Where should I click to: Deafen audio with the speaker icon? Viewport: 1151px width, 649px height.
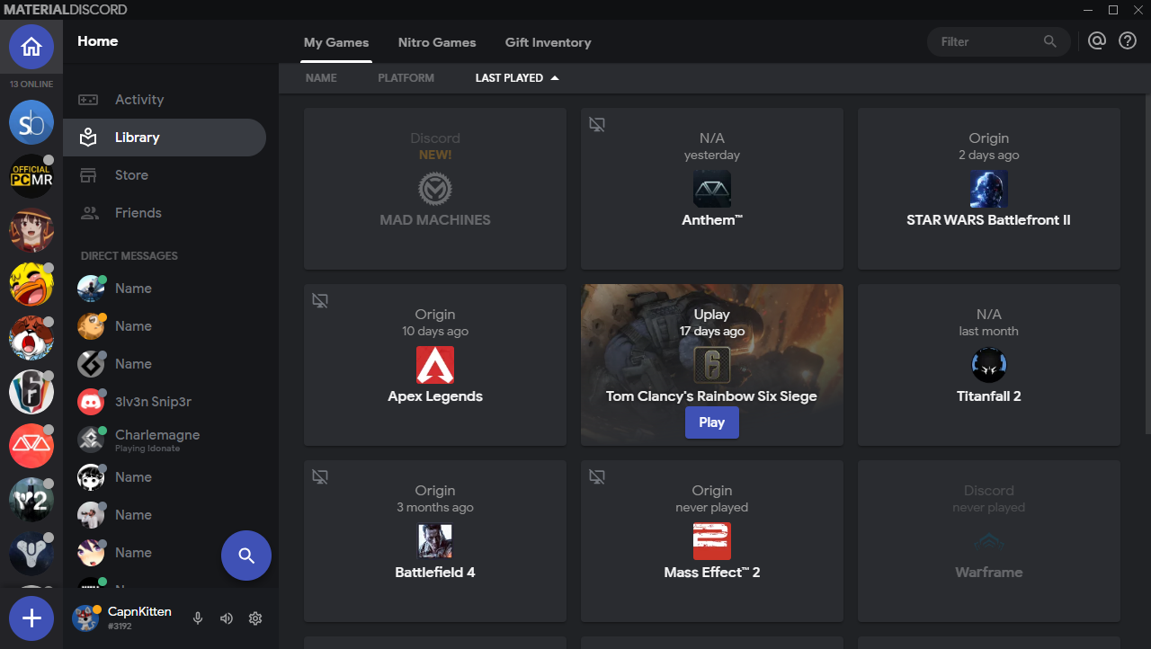[226, 618]
